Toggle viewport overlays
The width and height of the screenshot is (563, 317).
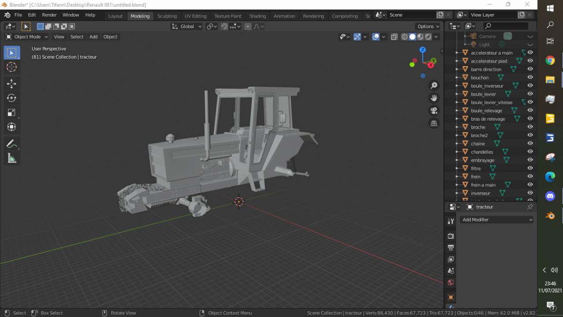376,37
